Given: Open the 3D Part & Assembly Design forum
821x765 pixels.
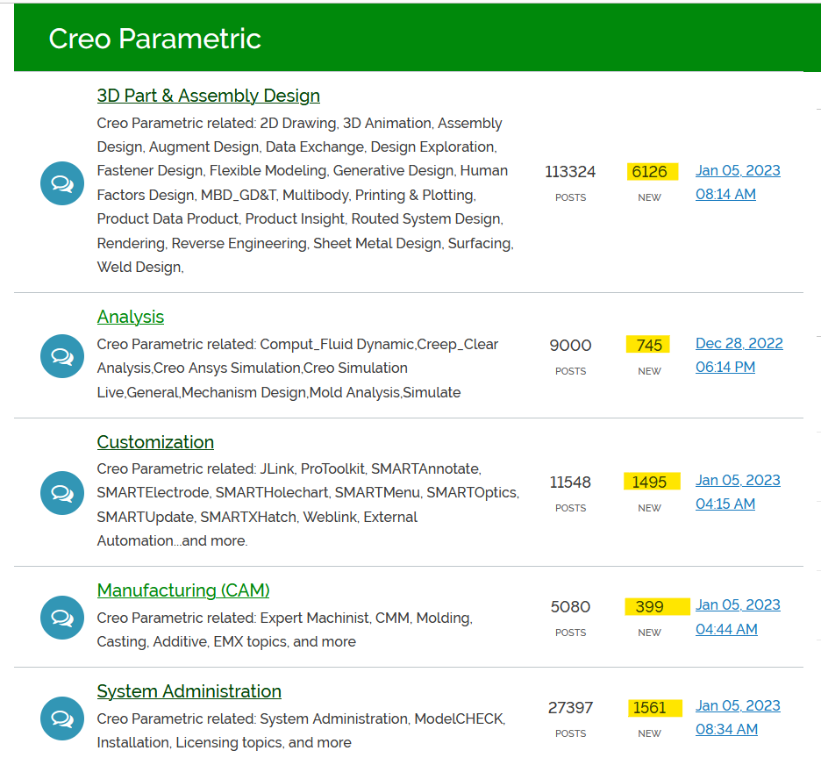Looking at the screenshot, I should (x=208, y=96).
